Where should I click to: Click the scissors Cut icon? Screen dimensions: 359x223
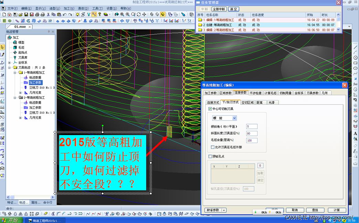coord(48,14)
